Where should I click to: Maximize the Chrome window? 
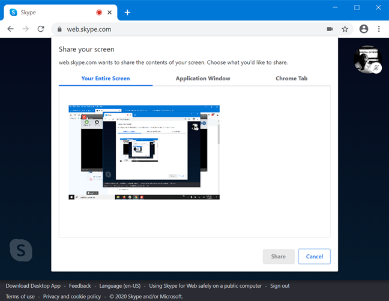[357, 7]
